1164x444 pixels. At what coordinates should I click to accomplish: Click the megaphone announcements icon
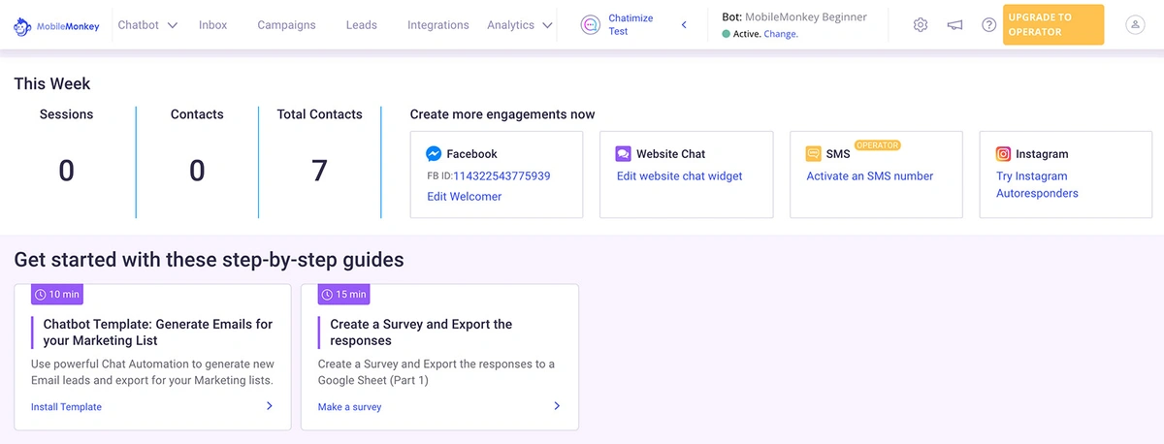tap(954, 25)
